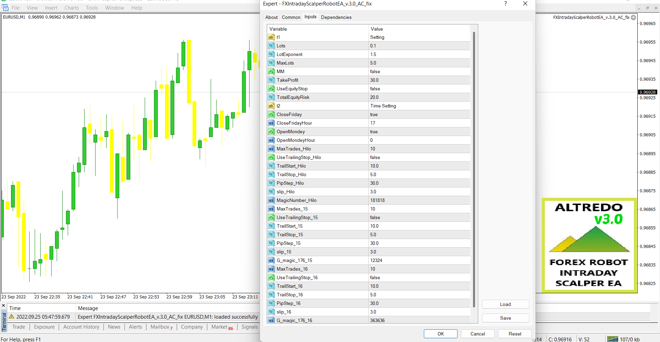Click the inputs list vertical scrollbar

(474, 168)
